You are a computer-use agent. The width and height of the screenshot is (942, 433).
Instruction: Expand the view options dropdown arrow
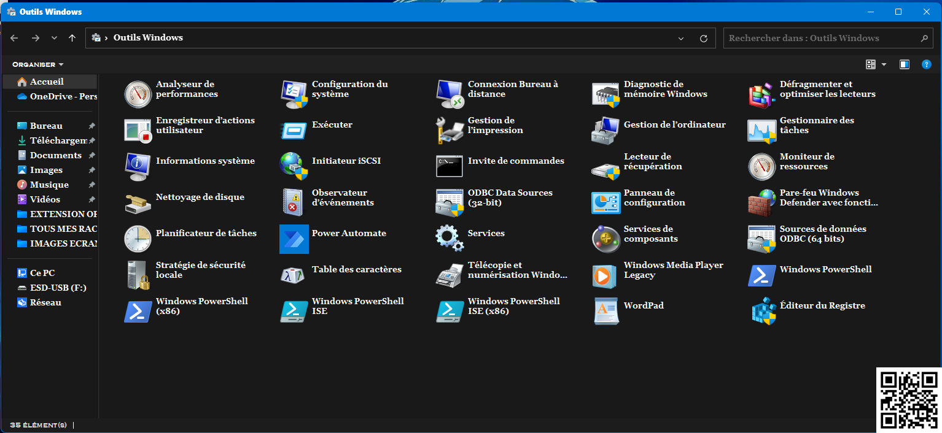point(884,64)
